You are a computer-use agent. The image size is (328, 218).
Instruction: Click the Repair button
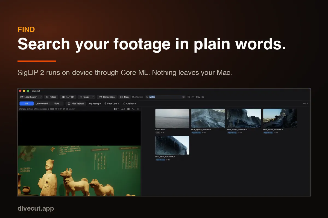coord(84,97)
